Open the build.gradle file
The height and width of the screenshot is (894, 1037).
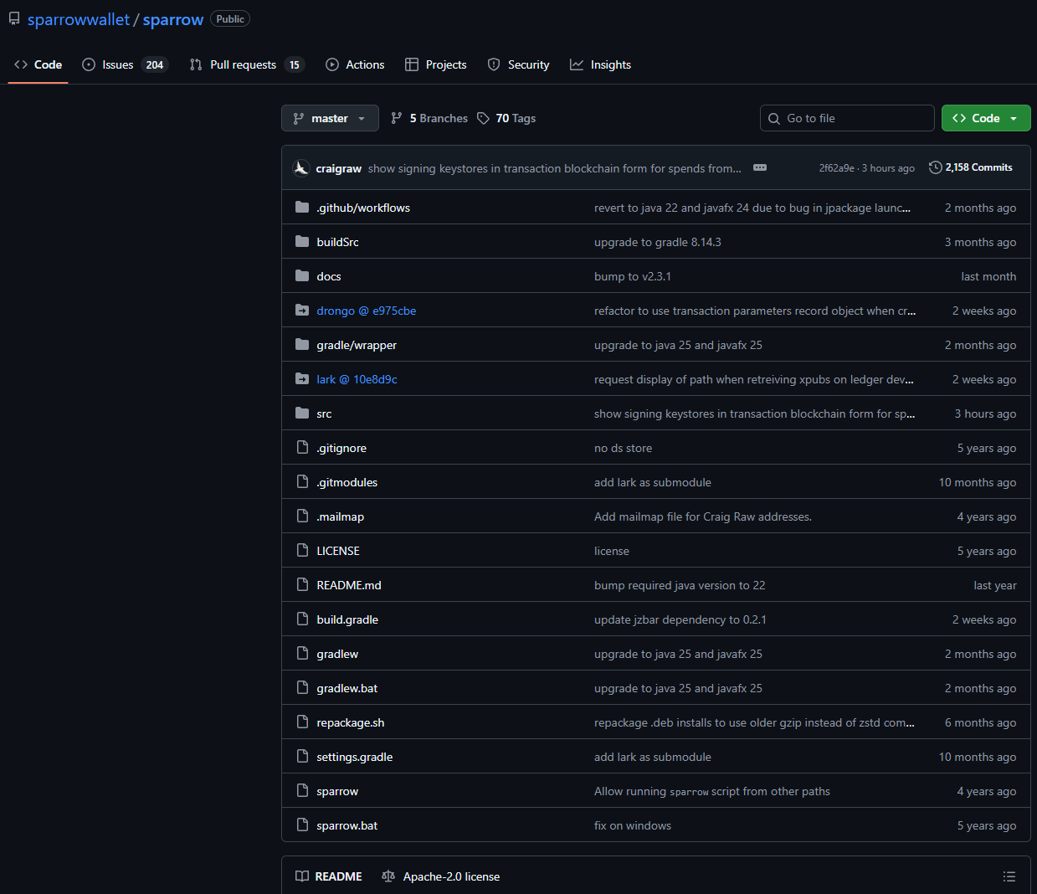pos(347,619)
